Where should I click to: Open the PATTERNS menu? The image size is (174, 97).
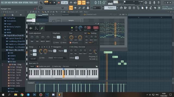click(14, 2)
